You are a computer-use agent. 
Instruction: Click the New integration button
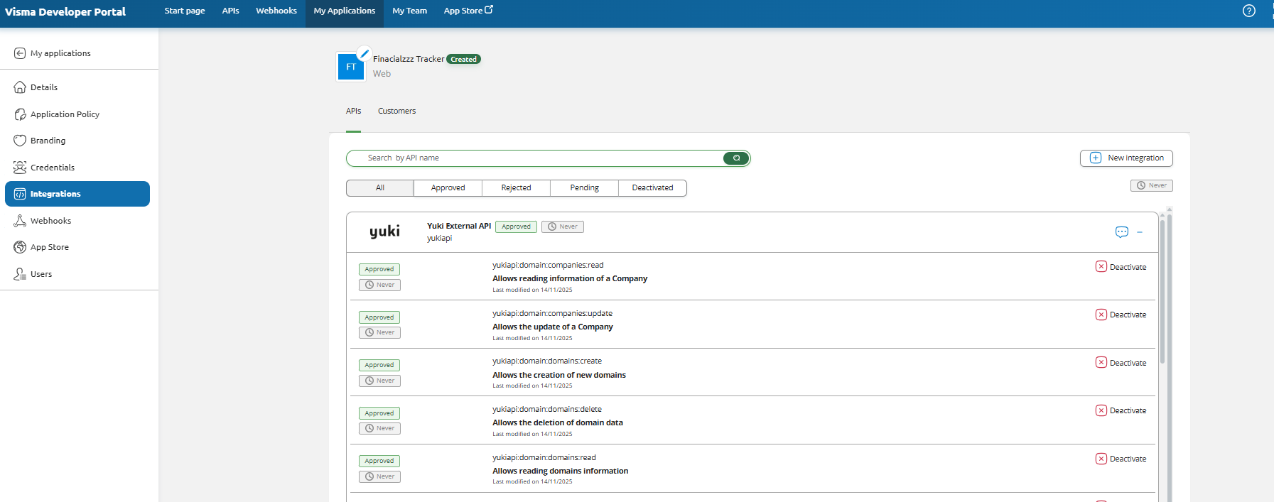[1126, 158]
